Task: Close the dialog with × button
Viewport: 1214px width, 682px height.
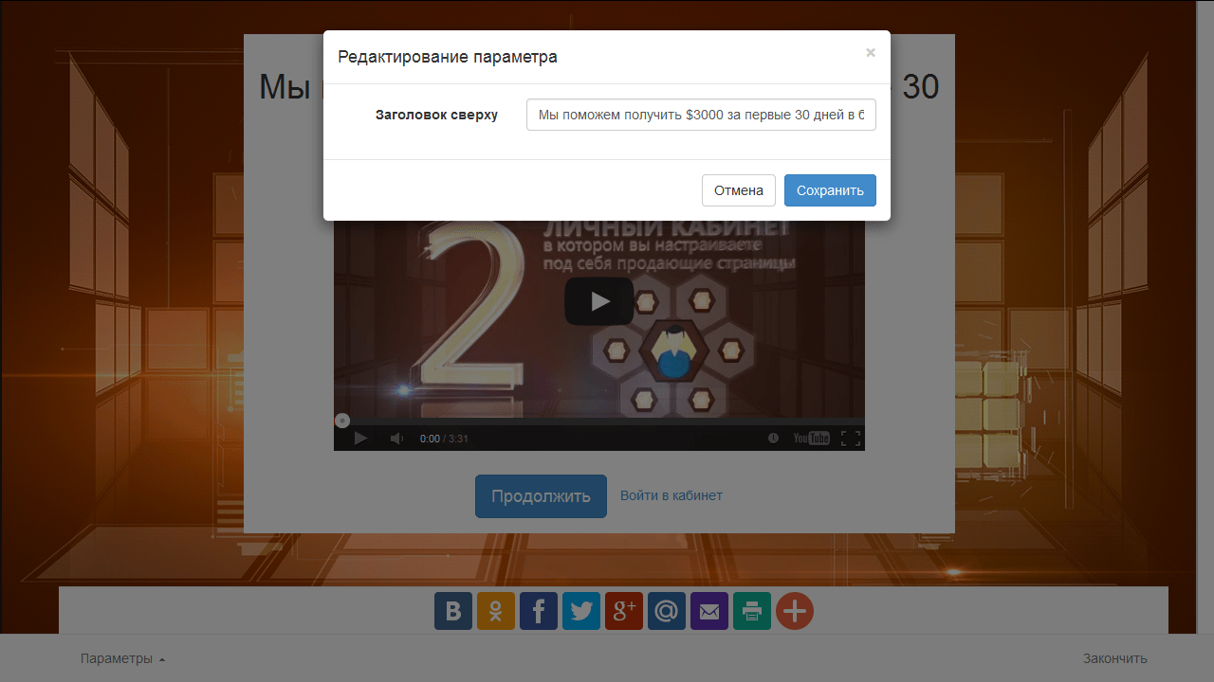Action: [x=871, y=53]
